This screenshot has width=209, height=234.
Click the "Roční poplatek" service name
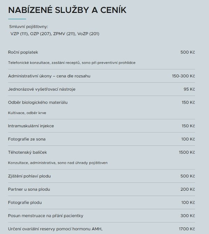point(23,52)
